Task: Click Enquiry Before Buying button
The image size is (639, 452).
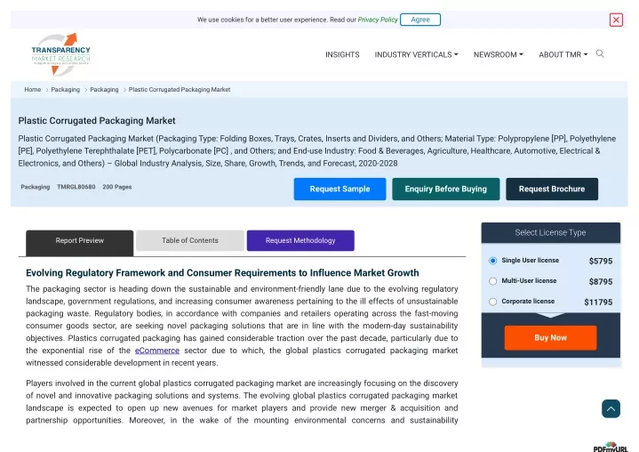Action: [x=446, y=189]
